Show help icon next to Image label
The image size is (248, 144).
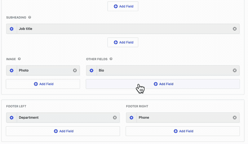19,59
